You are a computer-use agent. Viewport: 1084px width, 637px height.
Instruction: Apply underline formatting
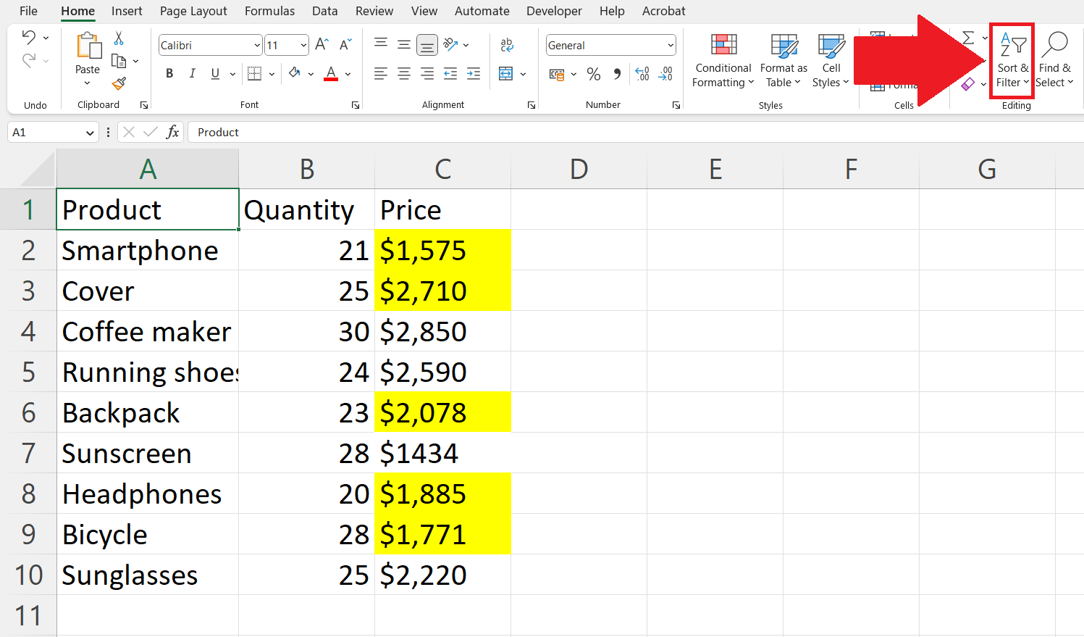pos(215,73)
